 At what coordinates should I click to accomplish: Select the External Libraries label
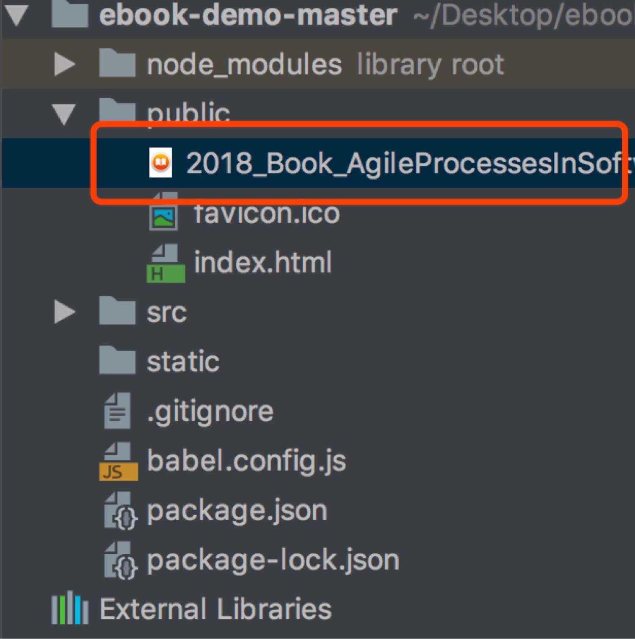[x=215, y=609]
